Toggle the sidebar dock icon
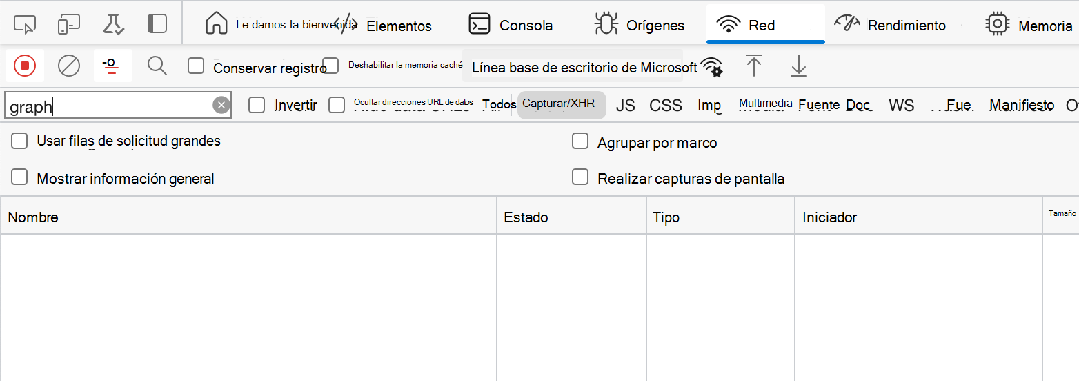The height and width of the screenshot is (381, 1079). tap(157, 24)
